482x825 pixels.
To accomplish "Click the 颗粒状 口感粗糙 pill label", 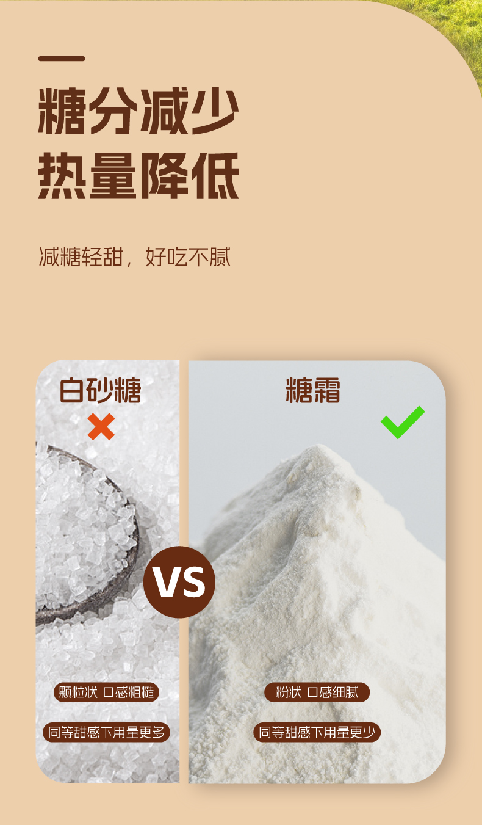I will click(107, 692).
